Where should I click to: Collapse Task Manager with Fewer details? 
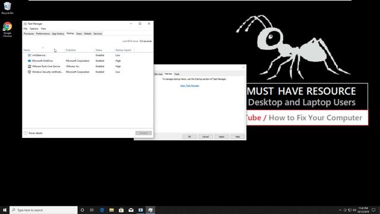pyautogui.click(x=33, y=133)
